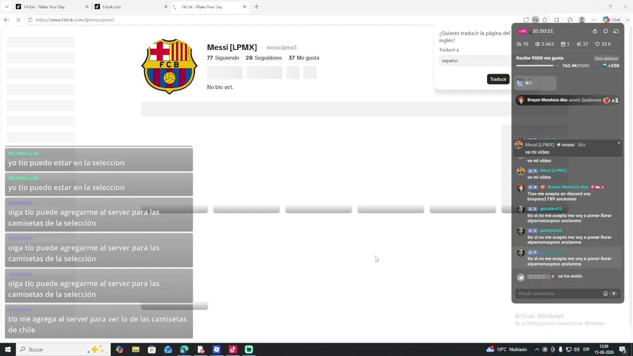Click the 'se ha unido' join notice

pos(570,276)
